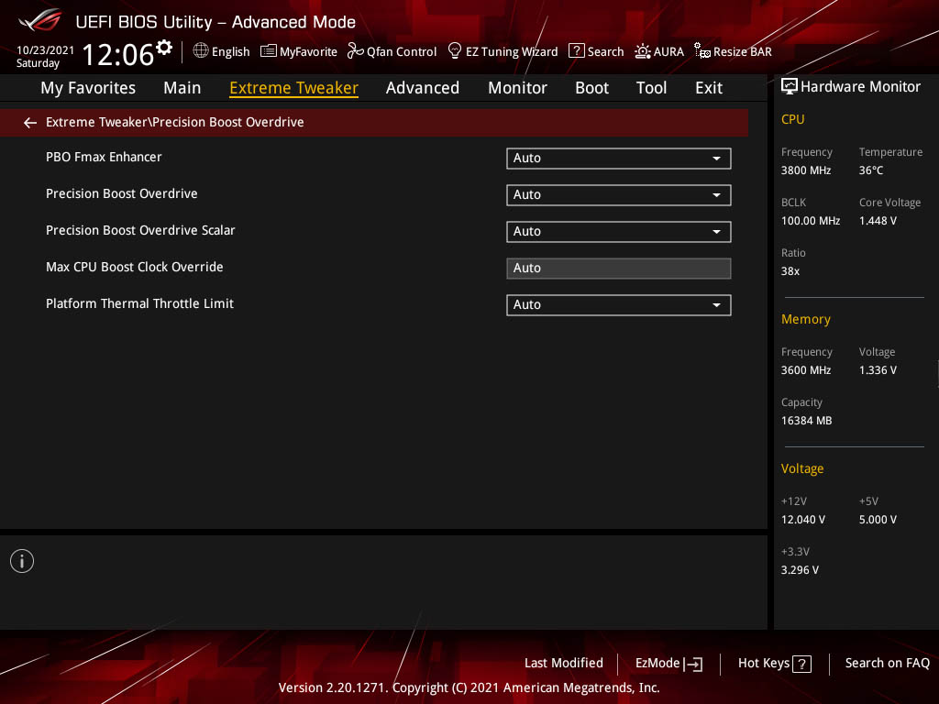Click Max CPU Boost Clock Override field
The height and width of the screenshot is (704, 939).
click(619, 269)
